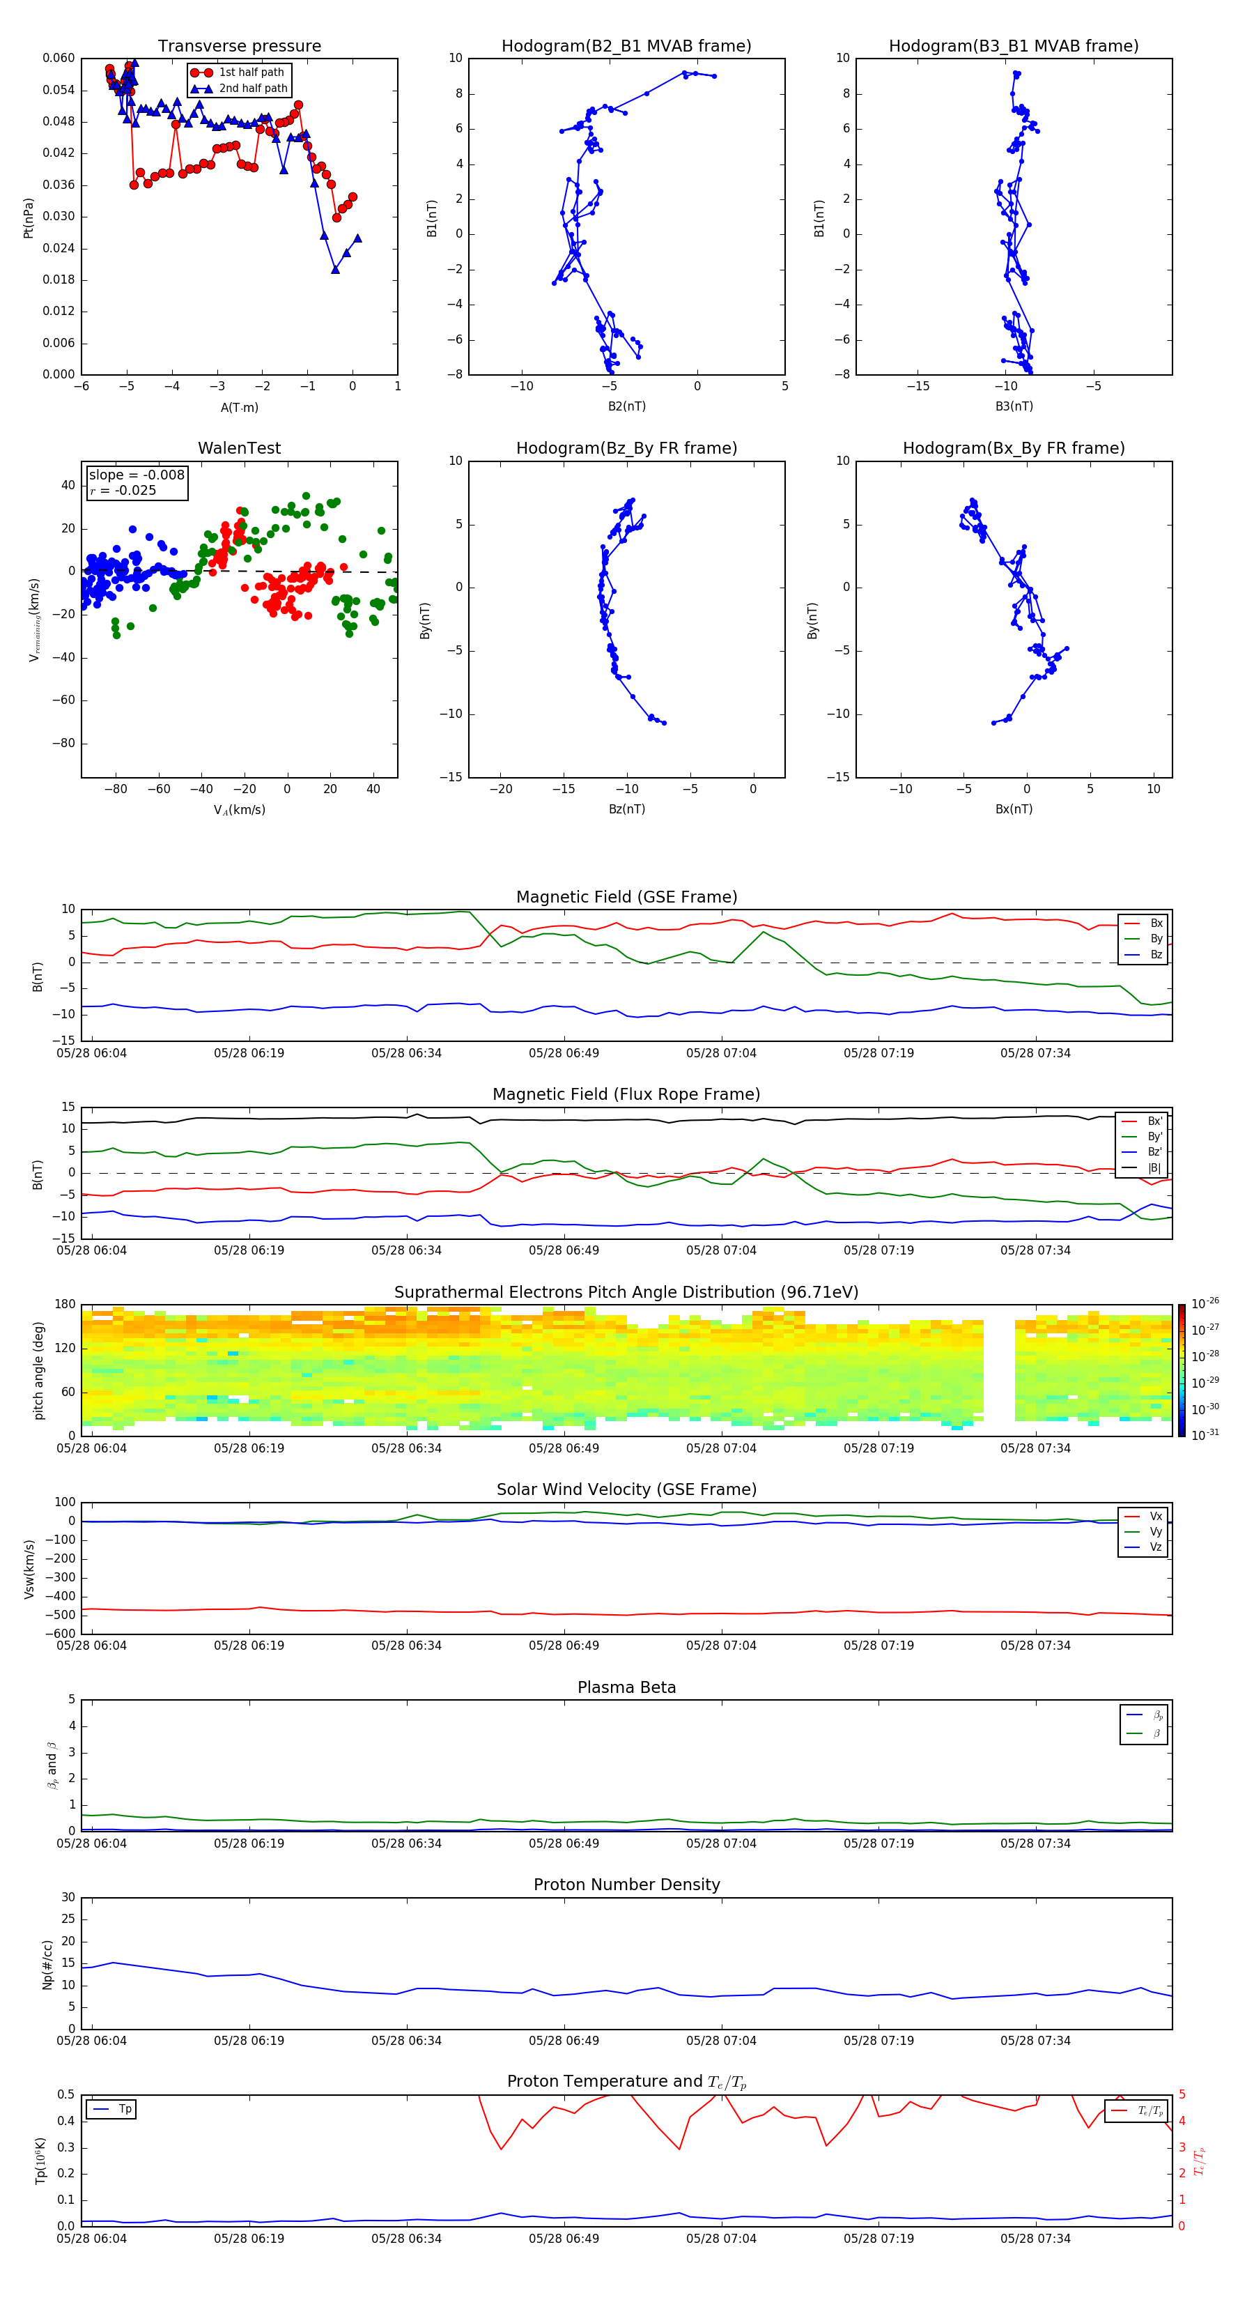Click the V_remaining(km/s) y-axis label
1254x2300 pixels.
34,620
